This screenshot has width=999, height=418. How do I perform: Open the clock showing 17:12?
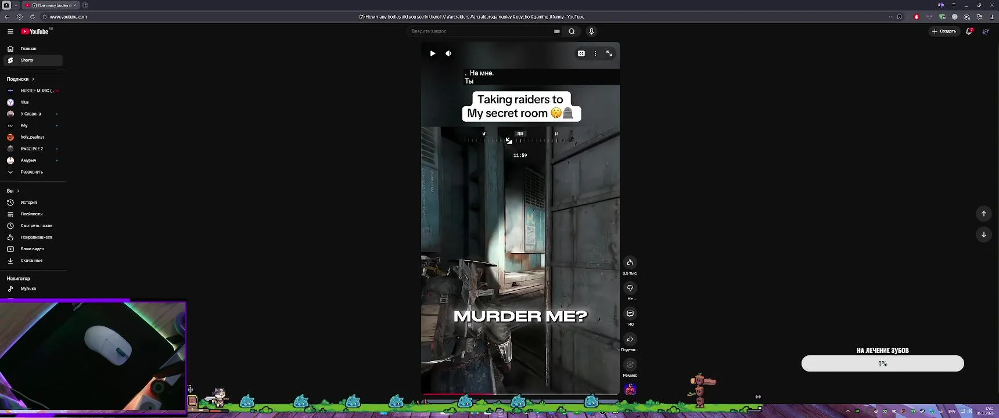pos(986,411)
